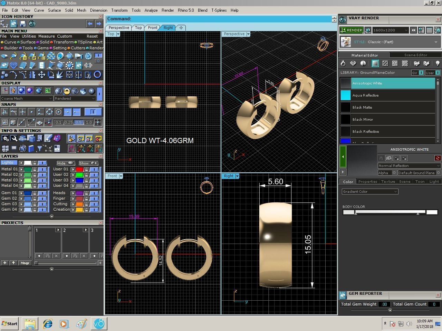Click the wrench search icon in Info & Settings
Screen dimensions: 442x331
(14, 138)
